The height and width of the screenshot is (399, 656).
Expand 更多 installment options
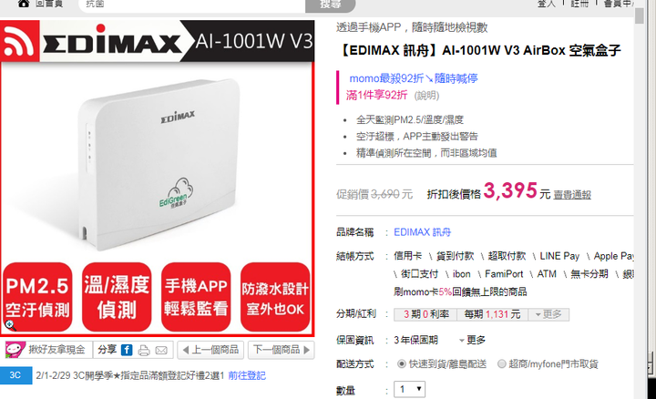548,314
